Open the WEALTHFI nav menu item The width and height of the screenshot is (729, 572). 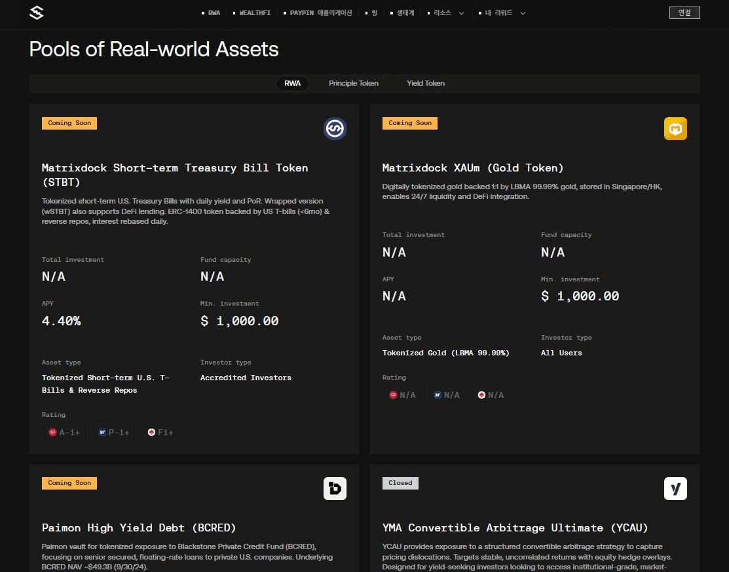252,13
